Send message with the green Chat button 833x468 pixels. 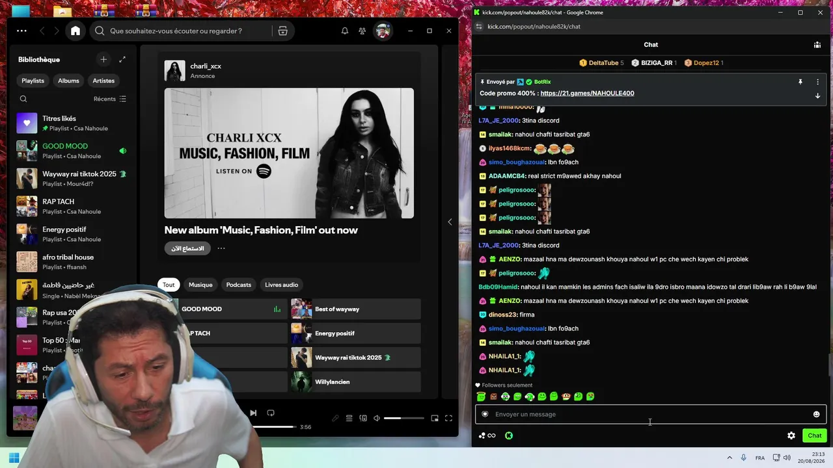coord(815,435)
